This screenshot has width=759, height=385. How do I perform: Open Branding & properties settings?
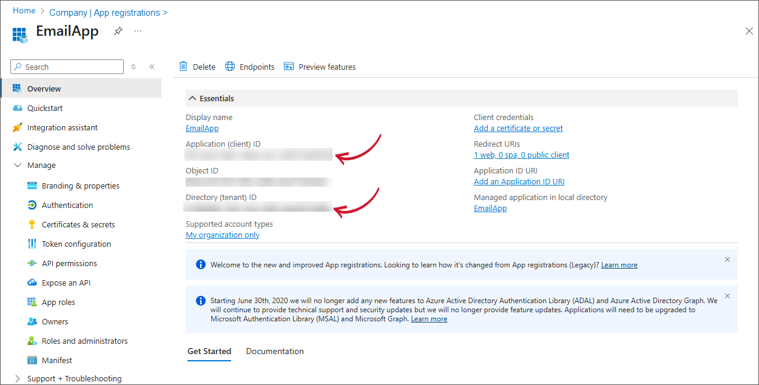pyautogui.click(x=81, y=186)
